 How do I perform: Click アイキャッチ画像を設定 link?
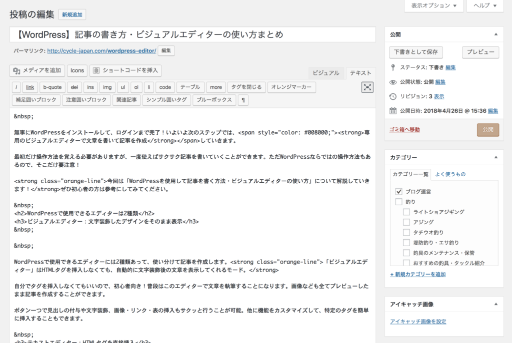click(418, 322)
